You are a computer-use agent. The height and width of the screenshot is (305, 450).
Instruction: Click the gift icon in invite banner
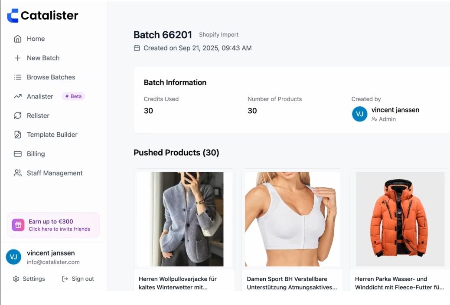[18, 225]
